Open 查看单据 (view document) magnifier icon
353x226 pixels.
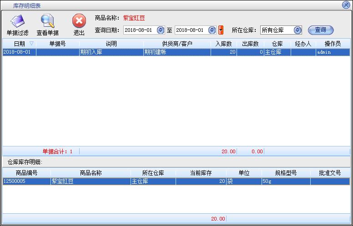coord(47,22)
